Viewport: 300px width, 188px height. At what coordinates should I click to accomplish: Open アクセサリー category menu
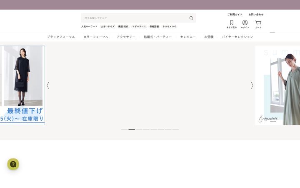point(126,37)
